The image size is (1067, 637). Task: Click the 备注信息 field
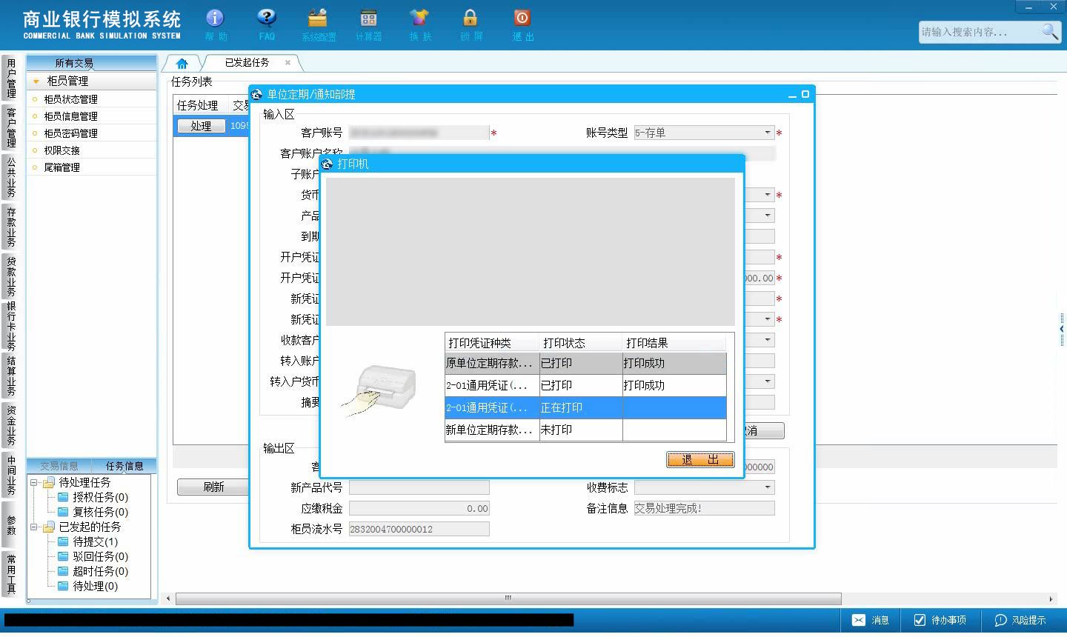(x=704, y=508)
